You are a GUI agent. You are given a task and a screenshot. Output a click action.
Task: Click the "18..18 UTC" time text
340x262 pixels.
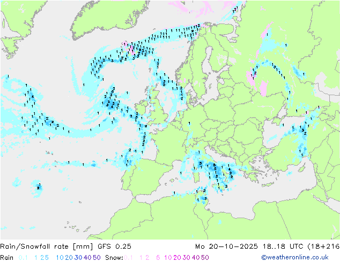coord(283,246)
